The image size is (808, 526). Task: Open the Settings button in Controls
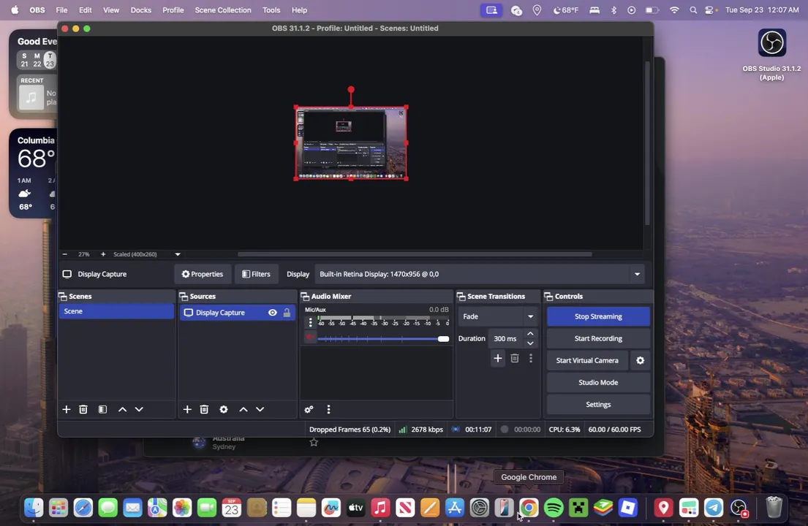pos(598,405)
